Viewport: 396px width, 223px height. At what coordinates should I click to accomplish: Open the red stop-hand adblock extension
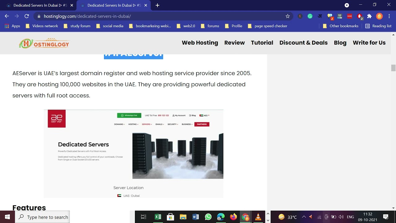pyautogui.click(x=359, y=16)
